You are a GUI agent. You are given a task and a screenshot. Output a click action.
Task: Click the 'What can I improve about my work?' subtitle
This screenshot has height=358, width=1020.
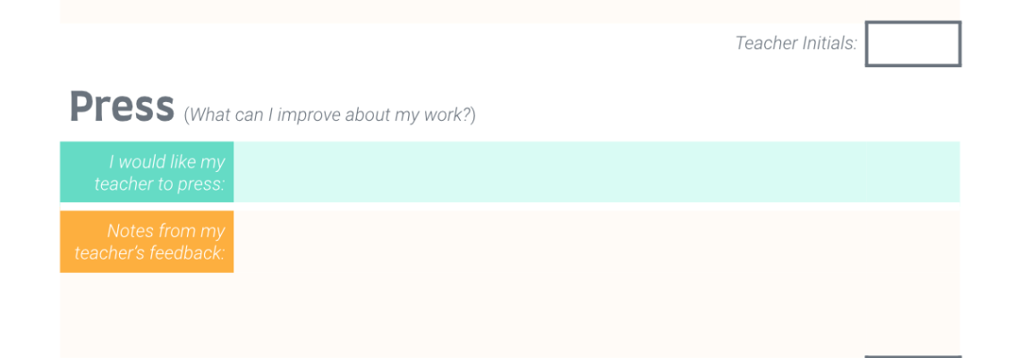click(330, 115)
